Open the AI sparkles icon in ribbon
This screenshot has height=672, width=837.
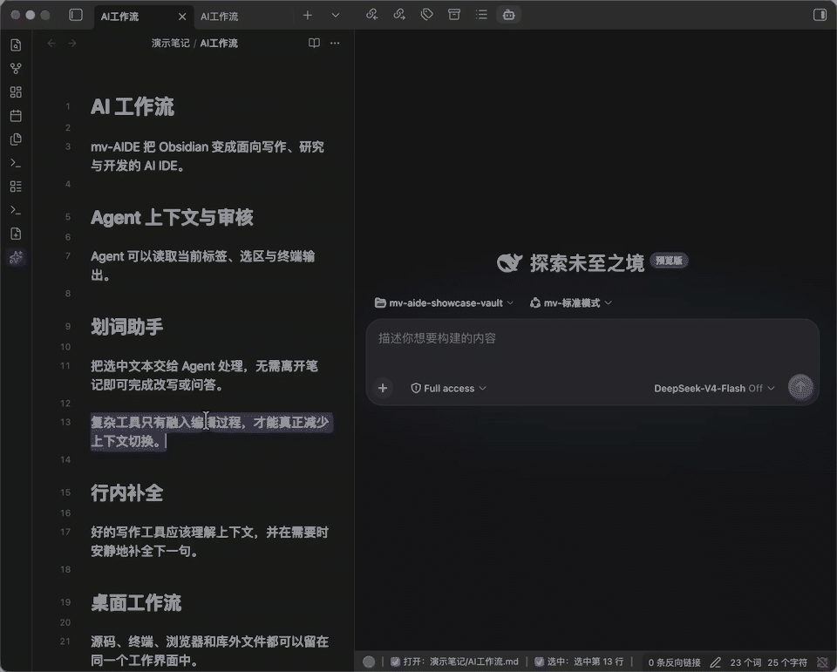[16, 257]
